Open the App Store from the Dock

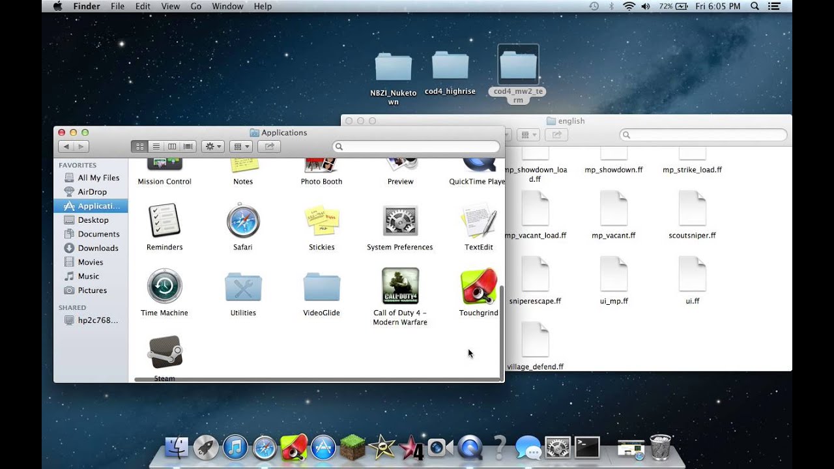pos(323,448)
